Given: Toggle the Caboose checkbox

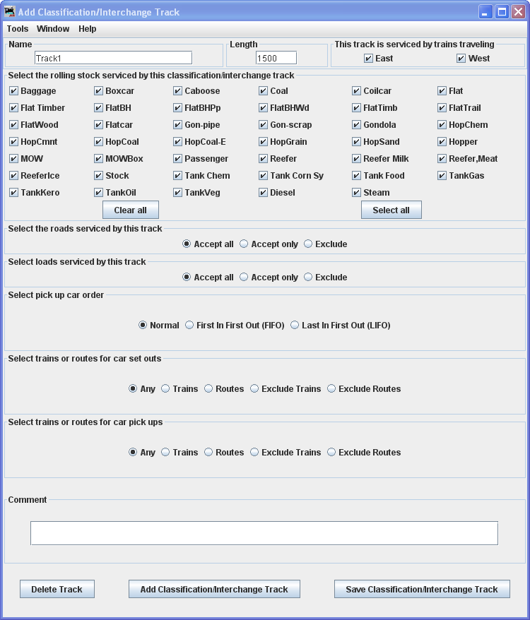Looking at the screenshot, I should (178, 91).
